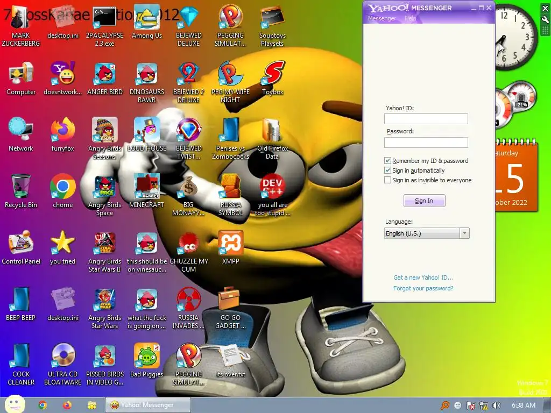Screen dimensions: 551x413
Task: Select DINOSAURS RAWR desktop shortcut
Action: (x=147, y=82)
